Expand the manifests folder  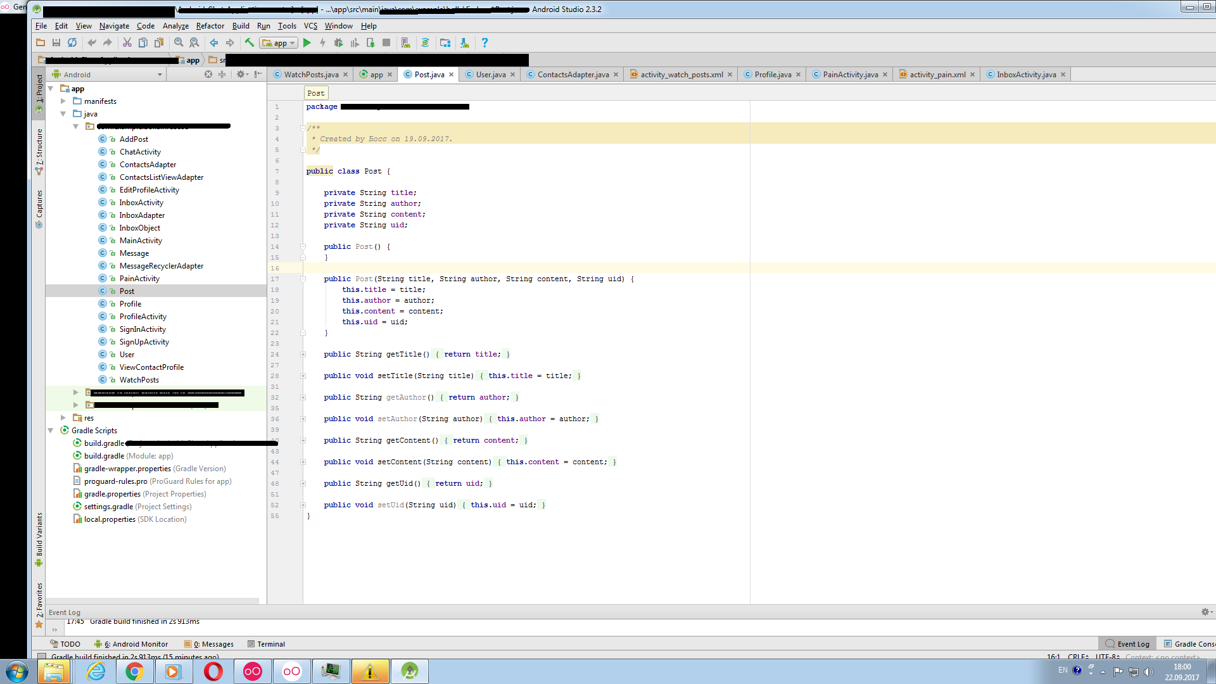click(x=63, y=101)
